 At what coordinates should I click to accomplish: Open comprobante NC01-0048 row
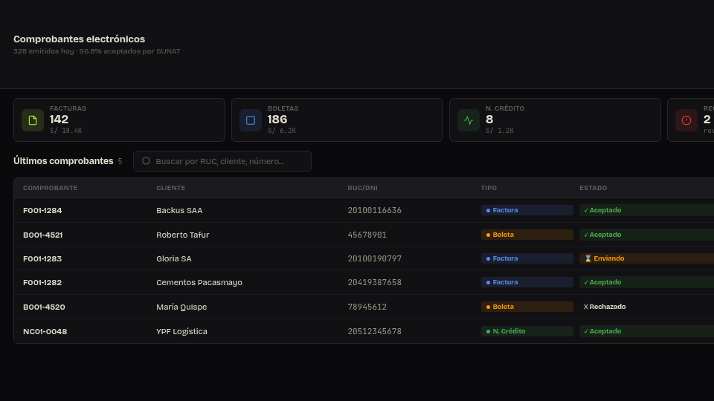coord(364,331)
